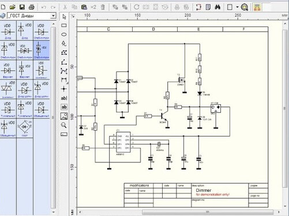The width and height of the screenshot is (289, 216).
Task: Activate the magnifier zoom tool in sidebar
Action: tap(64, 125)
